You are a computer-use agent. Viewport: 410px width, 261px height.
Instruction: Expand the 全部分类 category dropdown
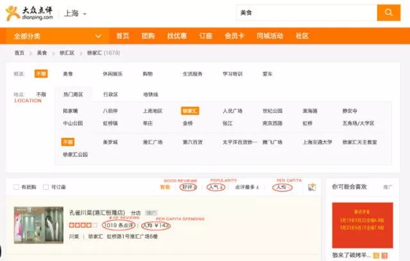point(57,36)
